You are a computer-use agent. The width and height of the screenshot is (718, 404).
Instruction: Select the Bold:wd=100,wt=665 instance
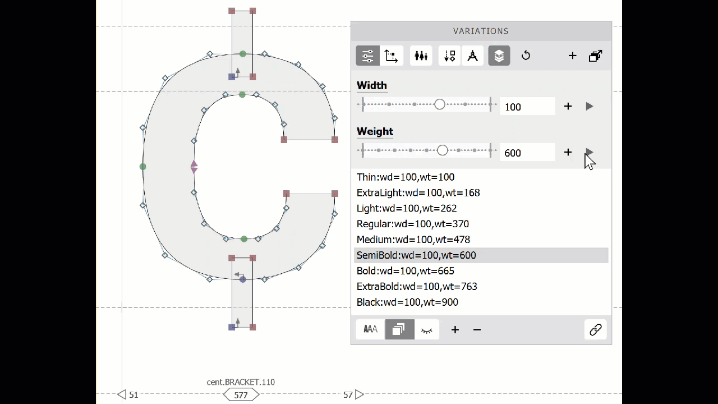[481, 271]
